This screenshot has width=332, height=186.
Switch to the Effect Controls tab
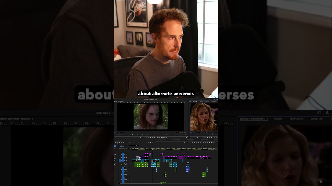(207, 101)
